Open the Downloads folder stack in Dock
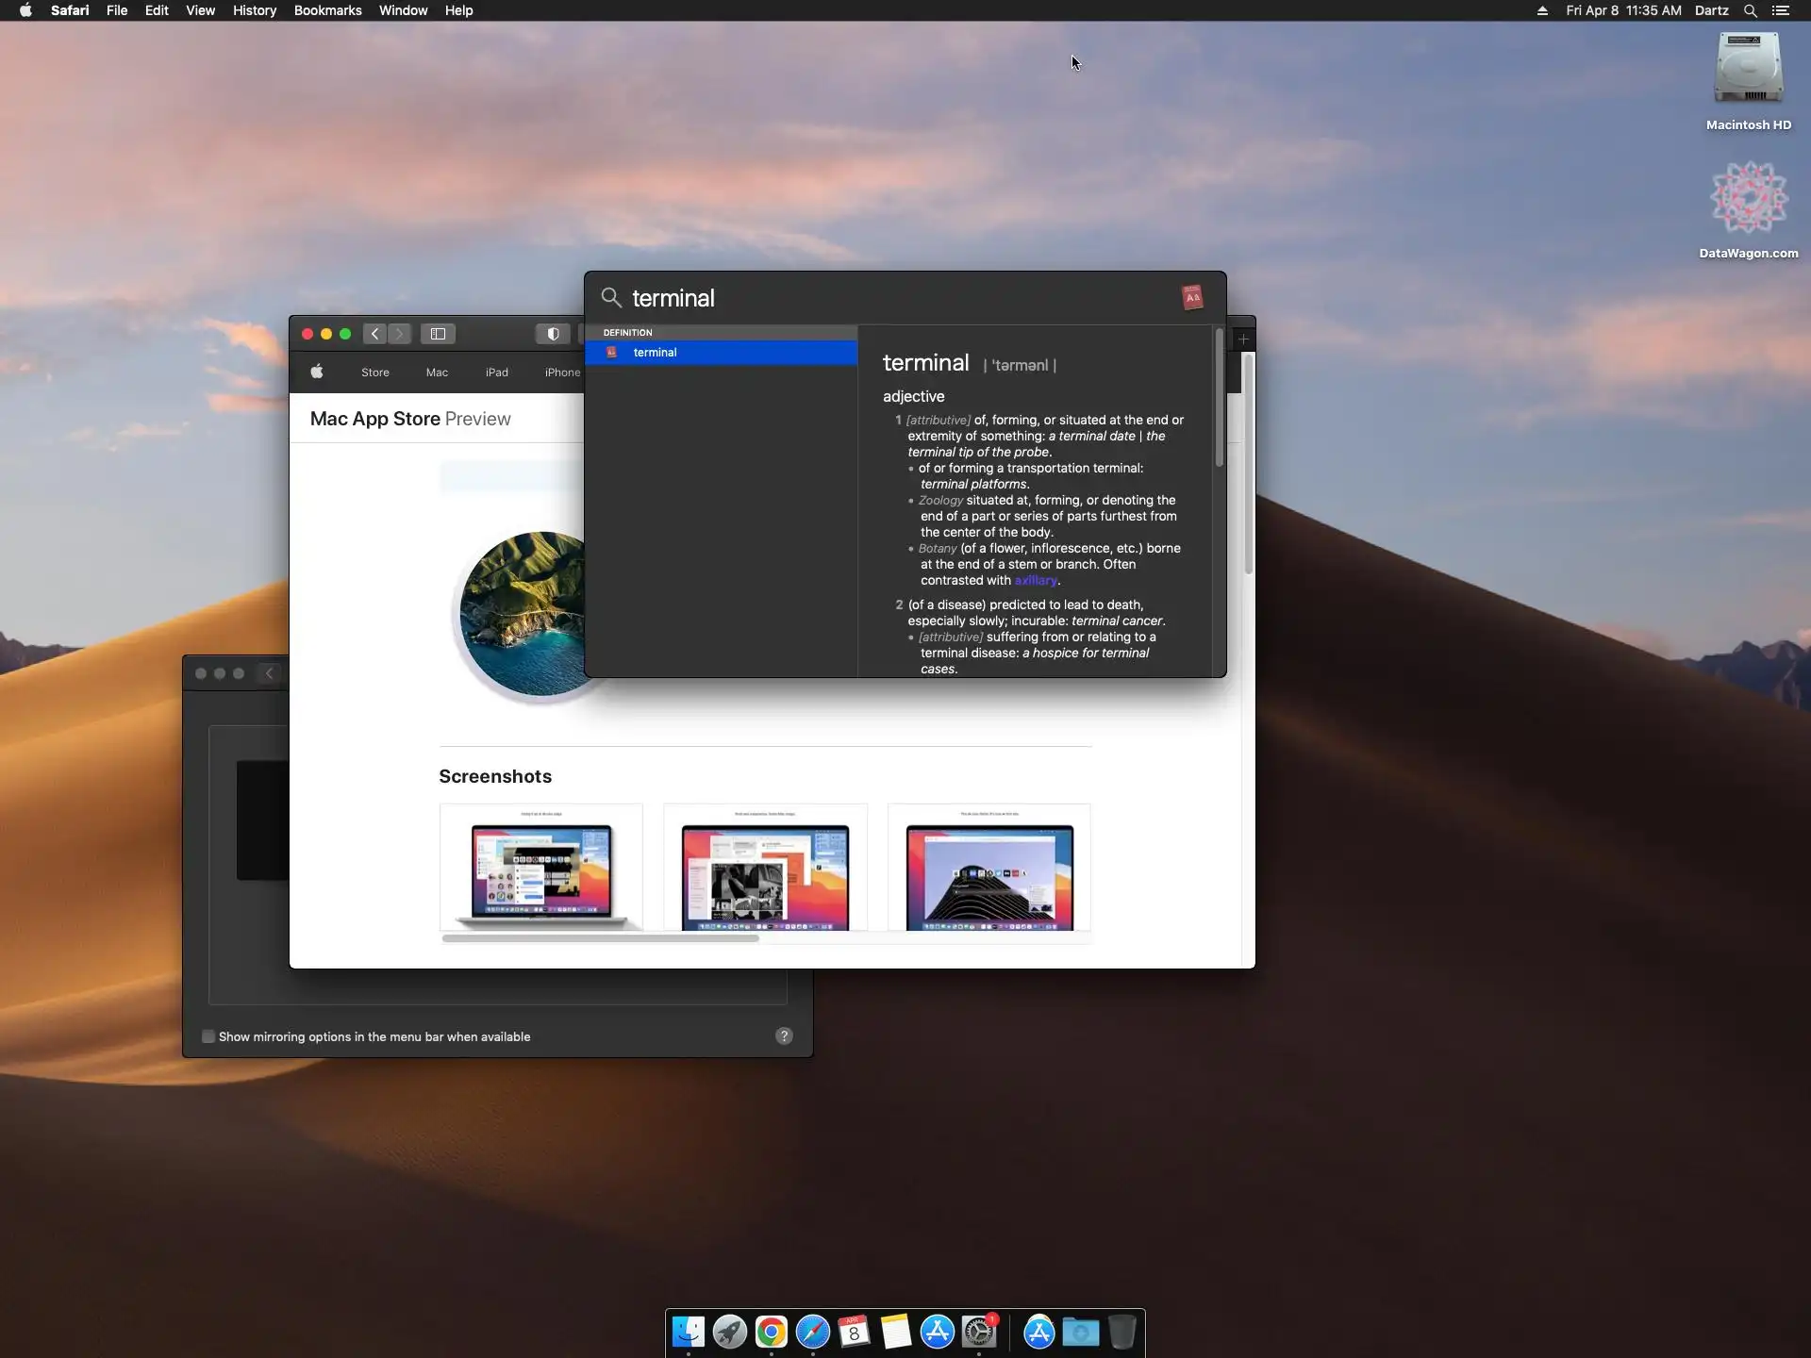1811x1358 pixels. 1080,1332
